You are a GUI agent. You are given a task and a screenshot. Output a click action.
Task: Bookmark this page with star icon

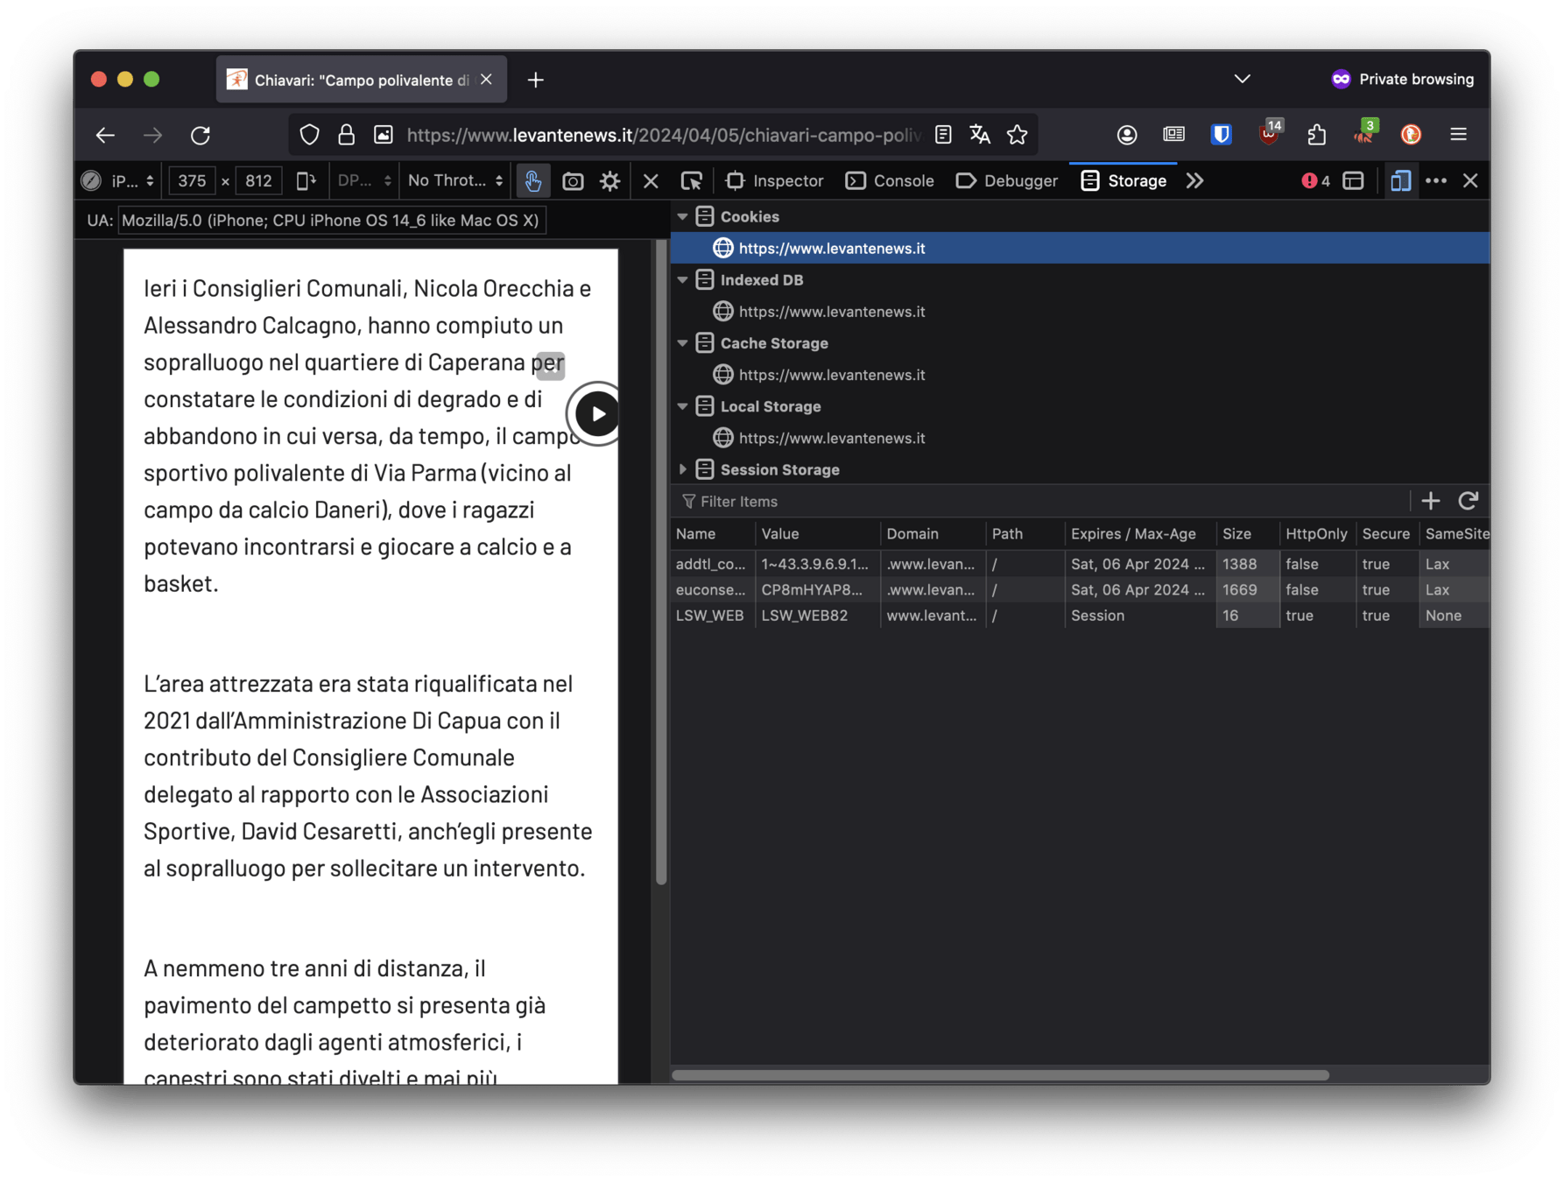(x=1017, y=135)
